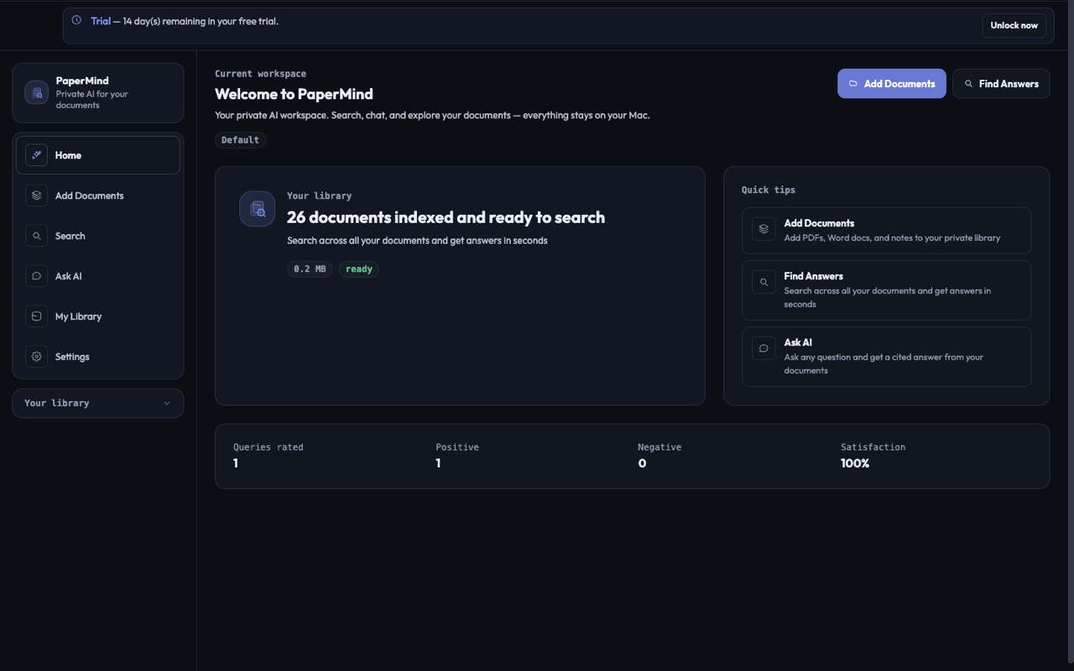Click the PaperMind logo icon in sidebar
The width and height of the screenshot is (1074, 671).
click(x=36, y=93)
